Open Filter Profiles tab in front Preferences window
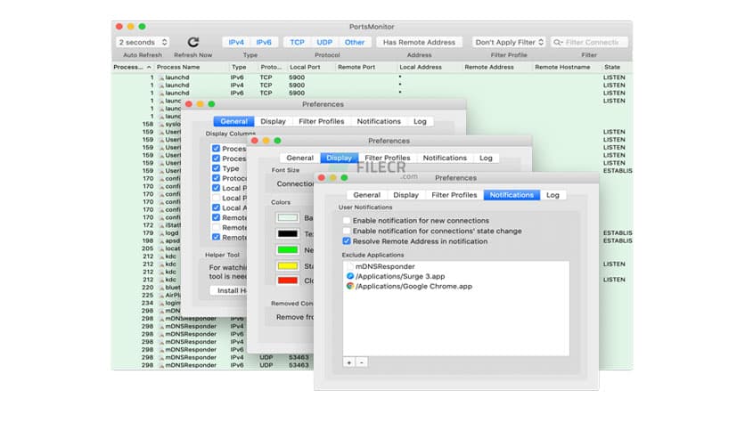The width and height of the screenshot is (745, 431). 454,195
